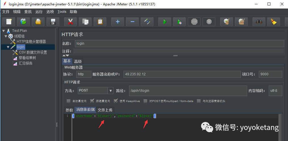Click the panel collapse arrows under 注释

click(x=66, y=55)
